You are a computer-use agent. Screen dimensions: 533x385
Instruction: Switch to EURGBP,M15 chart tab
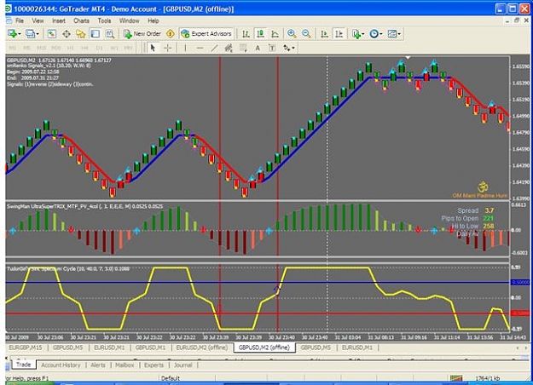(26, 348)
